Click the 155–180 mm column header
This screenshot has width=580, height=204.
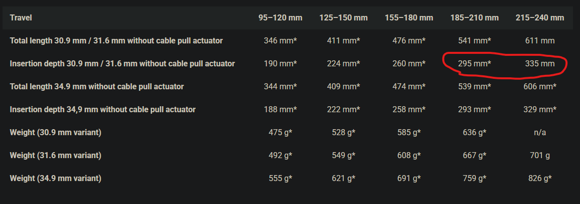point(409,18)
